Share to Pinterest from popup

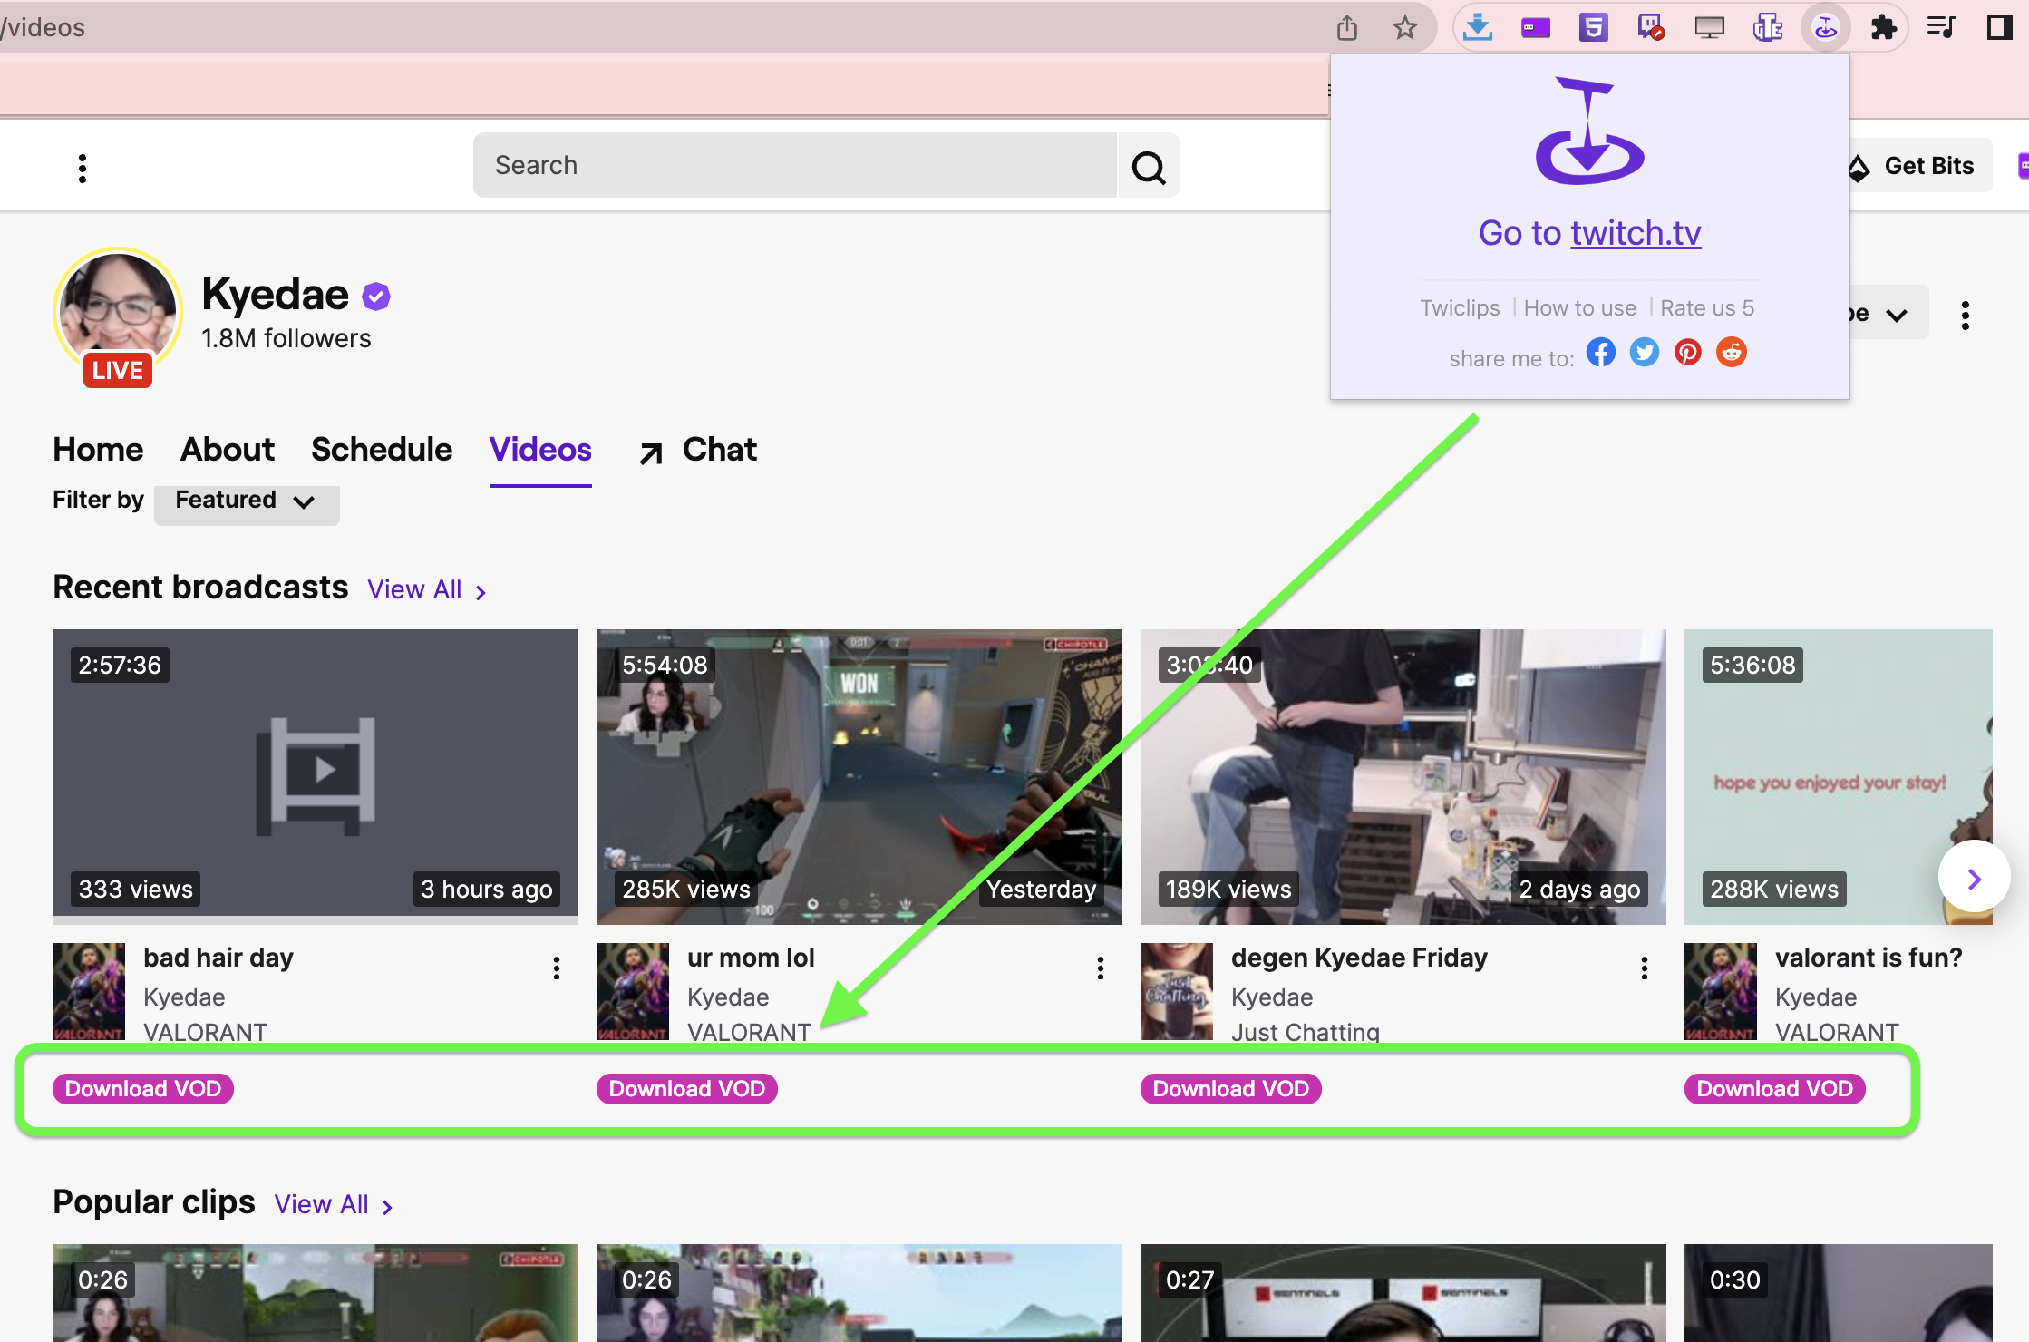(x=1687, y=352)
